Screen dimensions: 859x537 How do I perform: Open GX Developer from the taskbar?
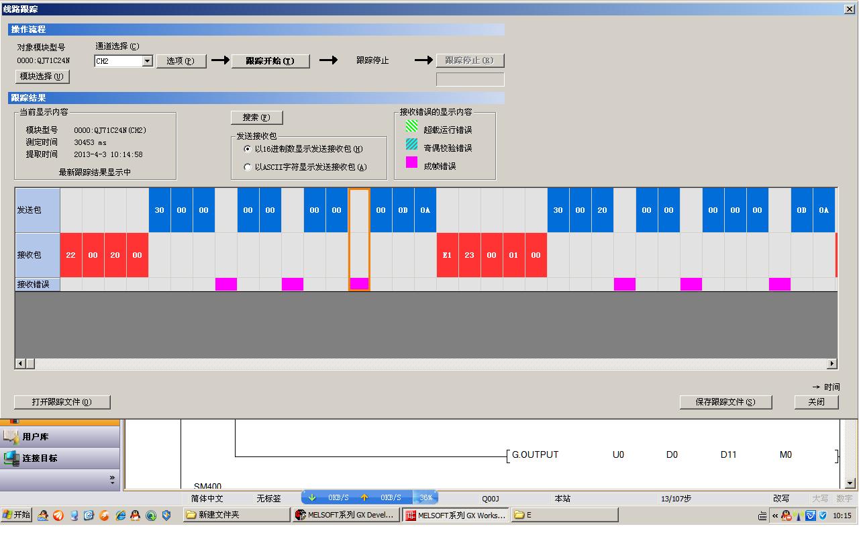point(346,515)
